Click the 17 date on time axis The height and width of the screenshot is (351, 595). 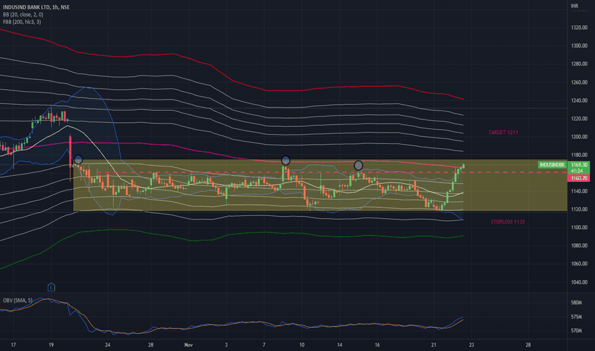(x=13, y=345)
